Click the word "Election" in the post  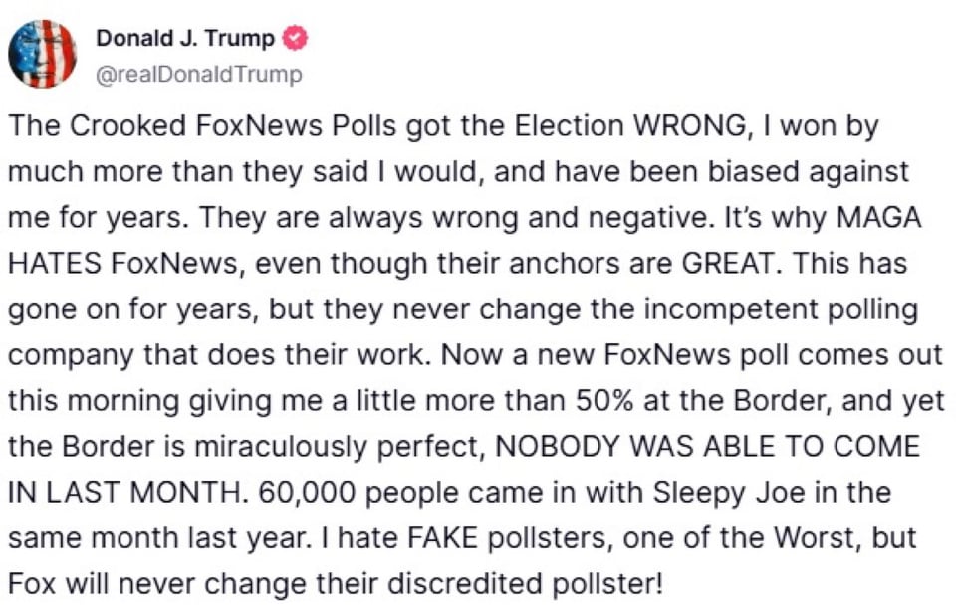coord(568,127)
